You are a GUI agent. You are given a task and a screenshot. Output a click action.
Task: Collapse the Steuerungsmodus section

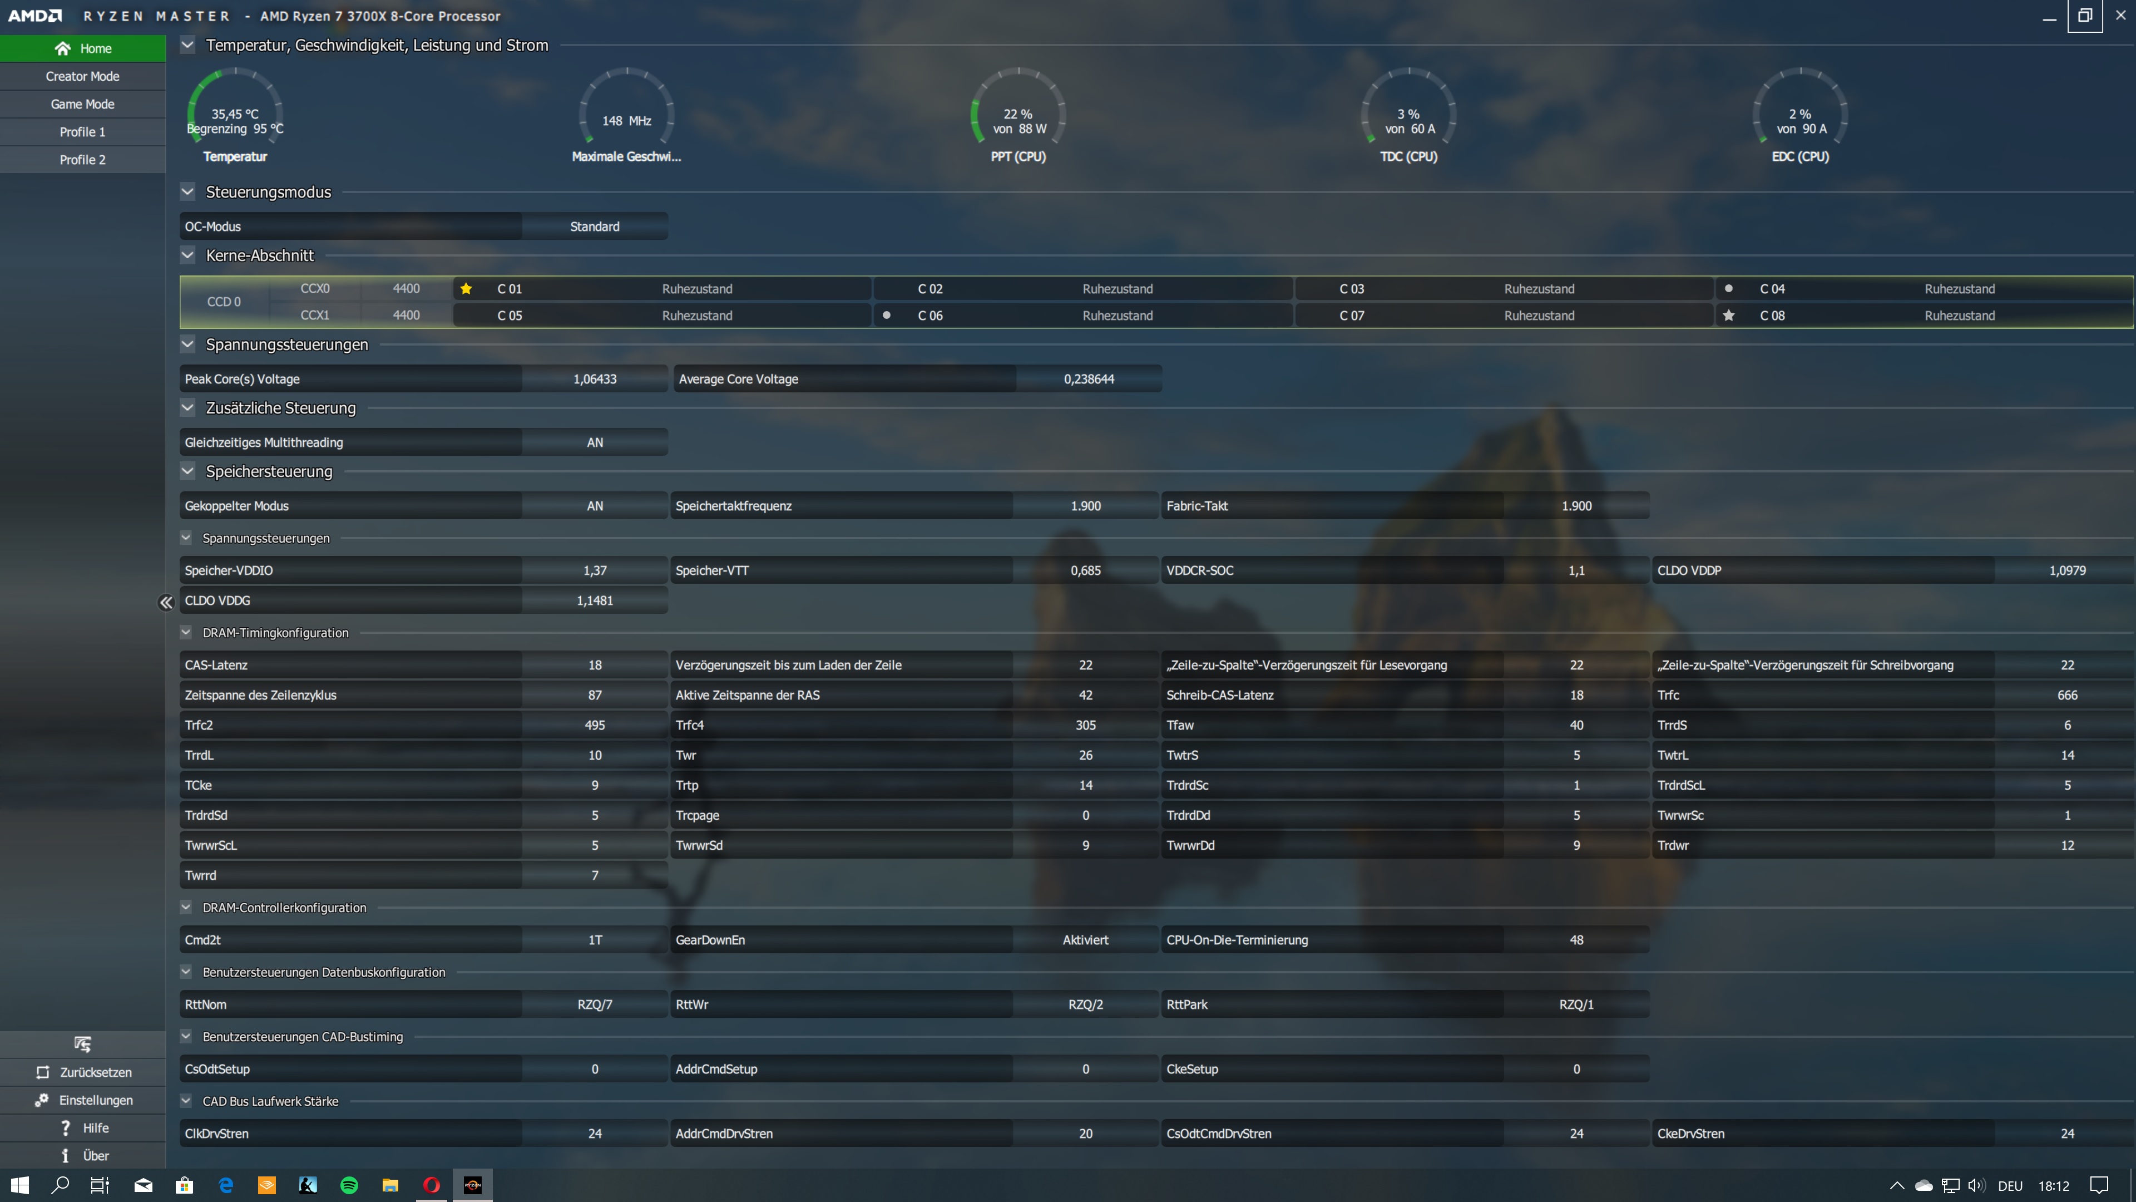coord(188,191)
